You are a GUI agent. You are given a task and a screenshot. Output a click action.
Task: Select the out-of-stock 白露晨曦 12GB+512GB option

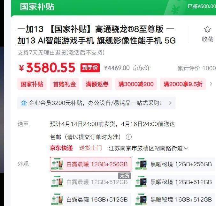pyautogui.click(x=90, y=182)
